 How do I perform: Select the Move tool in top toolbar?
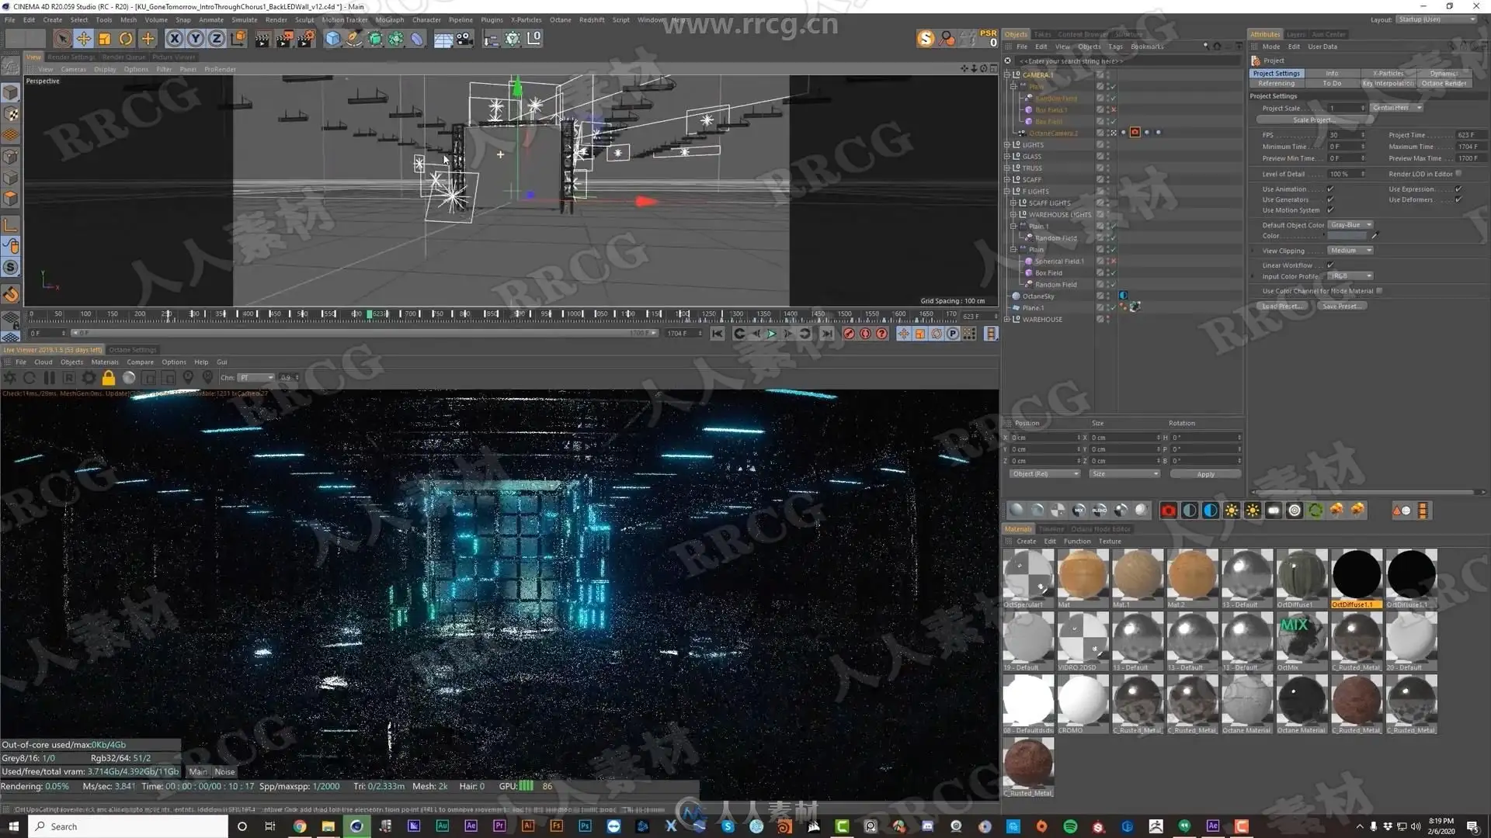(x=83, y=38)
